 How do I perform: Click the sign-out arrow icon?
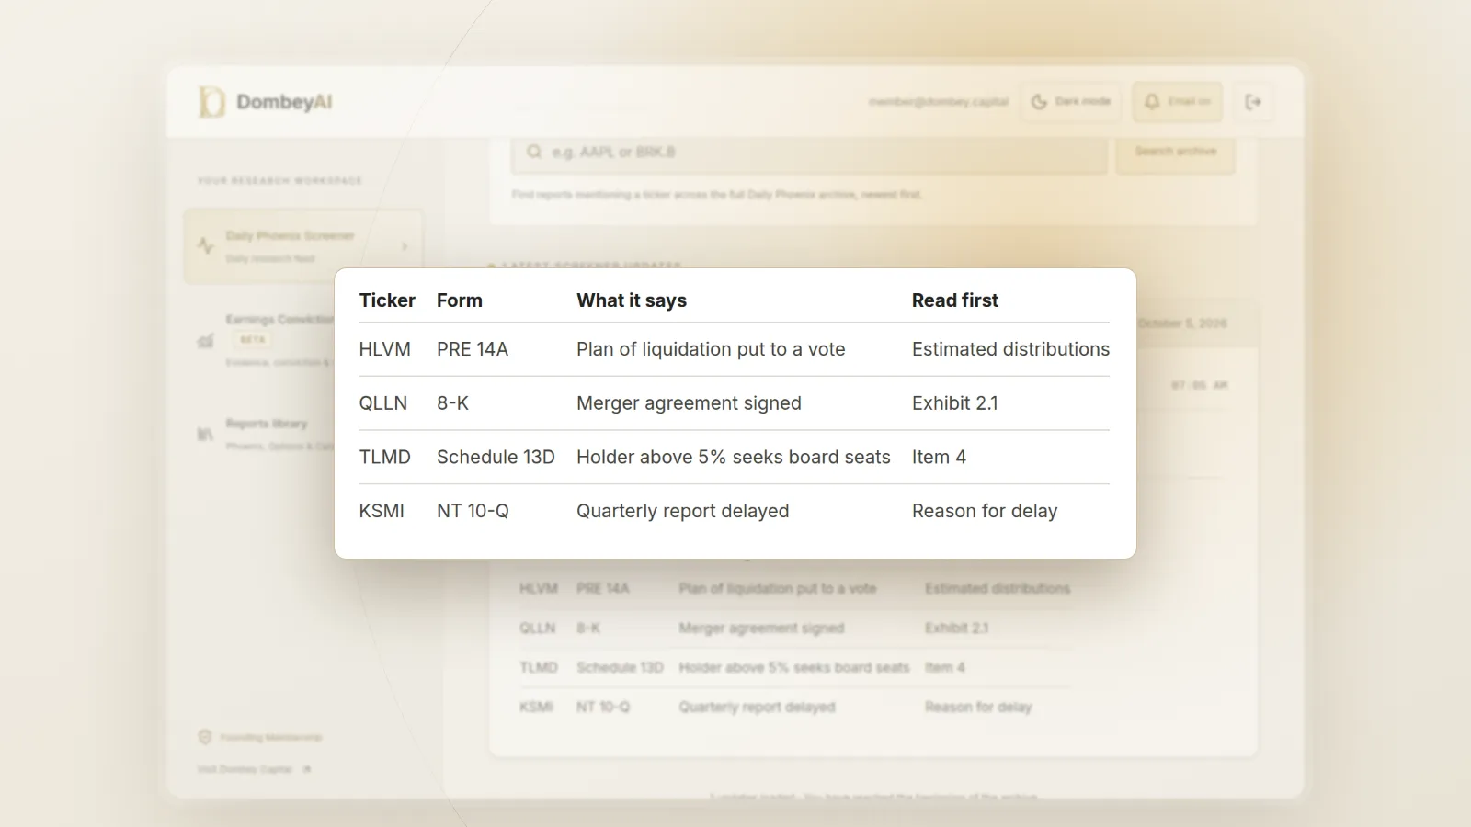(1253, 102)
